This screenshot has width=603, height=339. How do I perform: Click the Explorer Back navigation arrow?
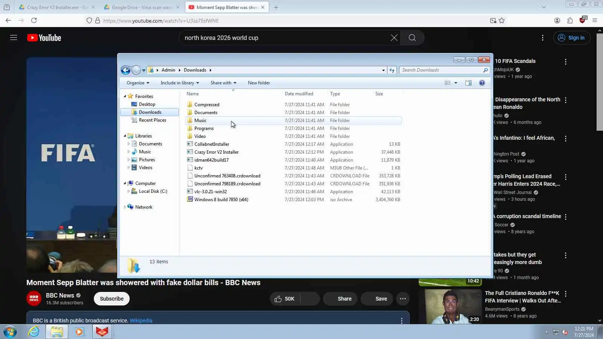point(125,70)
